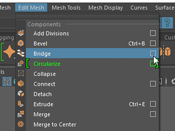Click the Circularize icon
Image resolution: width=175 pixels, height=131 pixels.
[21, 63]
